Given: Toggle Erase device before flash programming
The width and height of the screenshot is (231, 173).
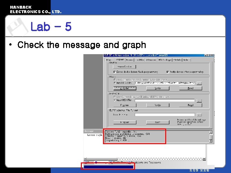Looking at the screenshot, I should pyautogui.click(x=115, y=72).
